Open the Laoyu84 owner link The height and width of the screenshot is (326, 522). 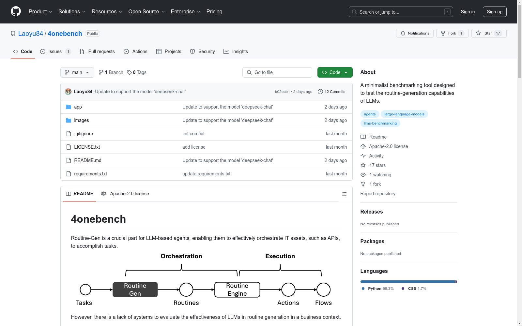(31, 34)
